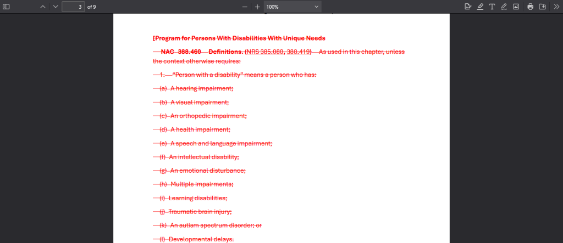Select the add image tool

click(516, 7)
